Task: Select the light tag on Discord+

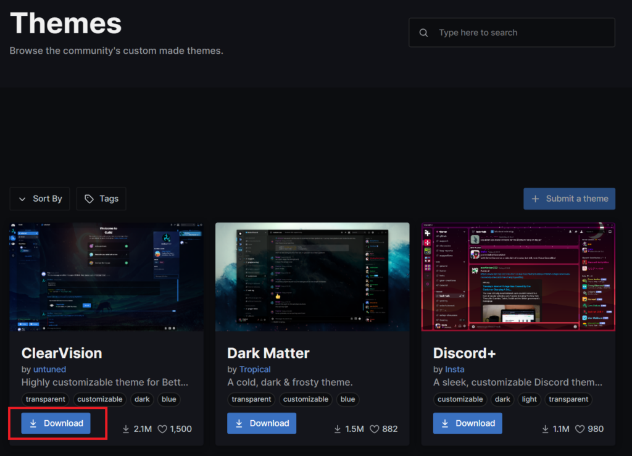Action: 530,399
